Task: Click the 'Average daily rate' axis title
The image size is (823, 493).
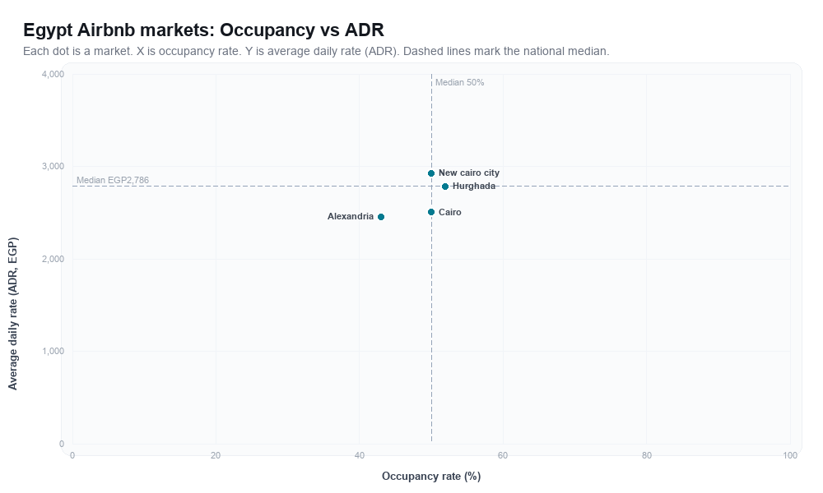Action: (12, 313)
